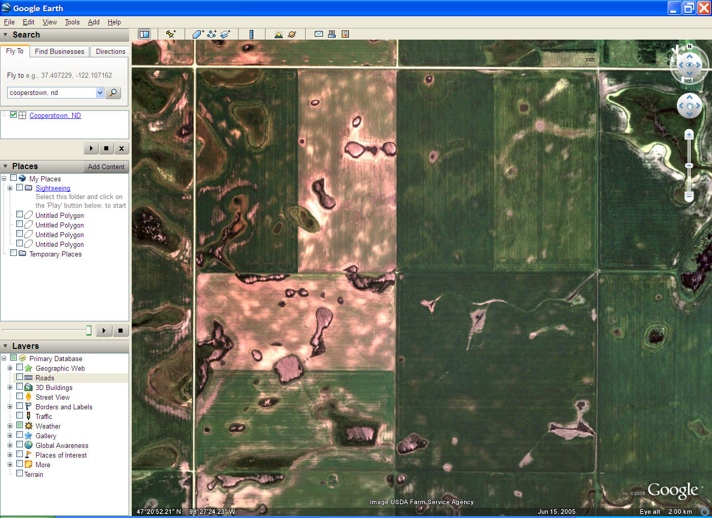Open the Add menu
712x518 pixels.
click(94, 22)
